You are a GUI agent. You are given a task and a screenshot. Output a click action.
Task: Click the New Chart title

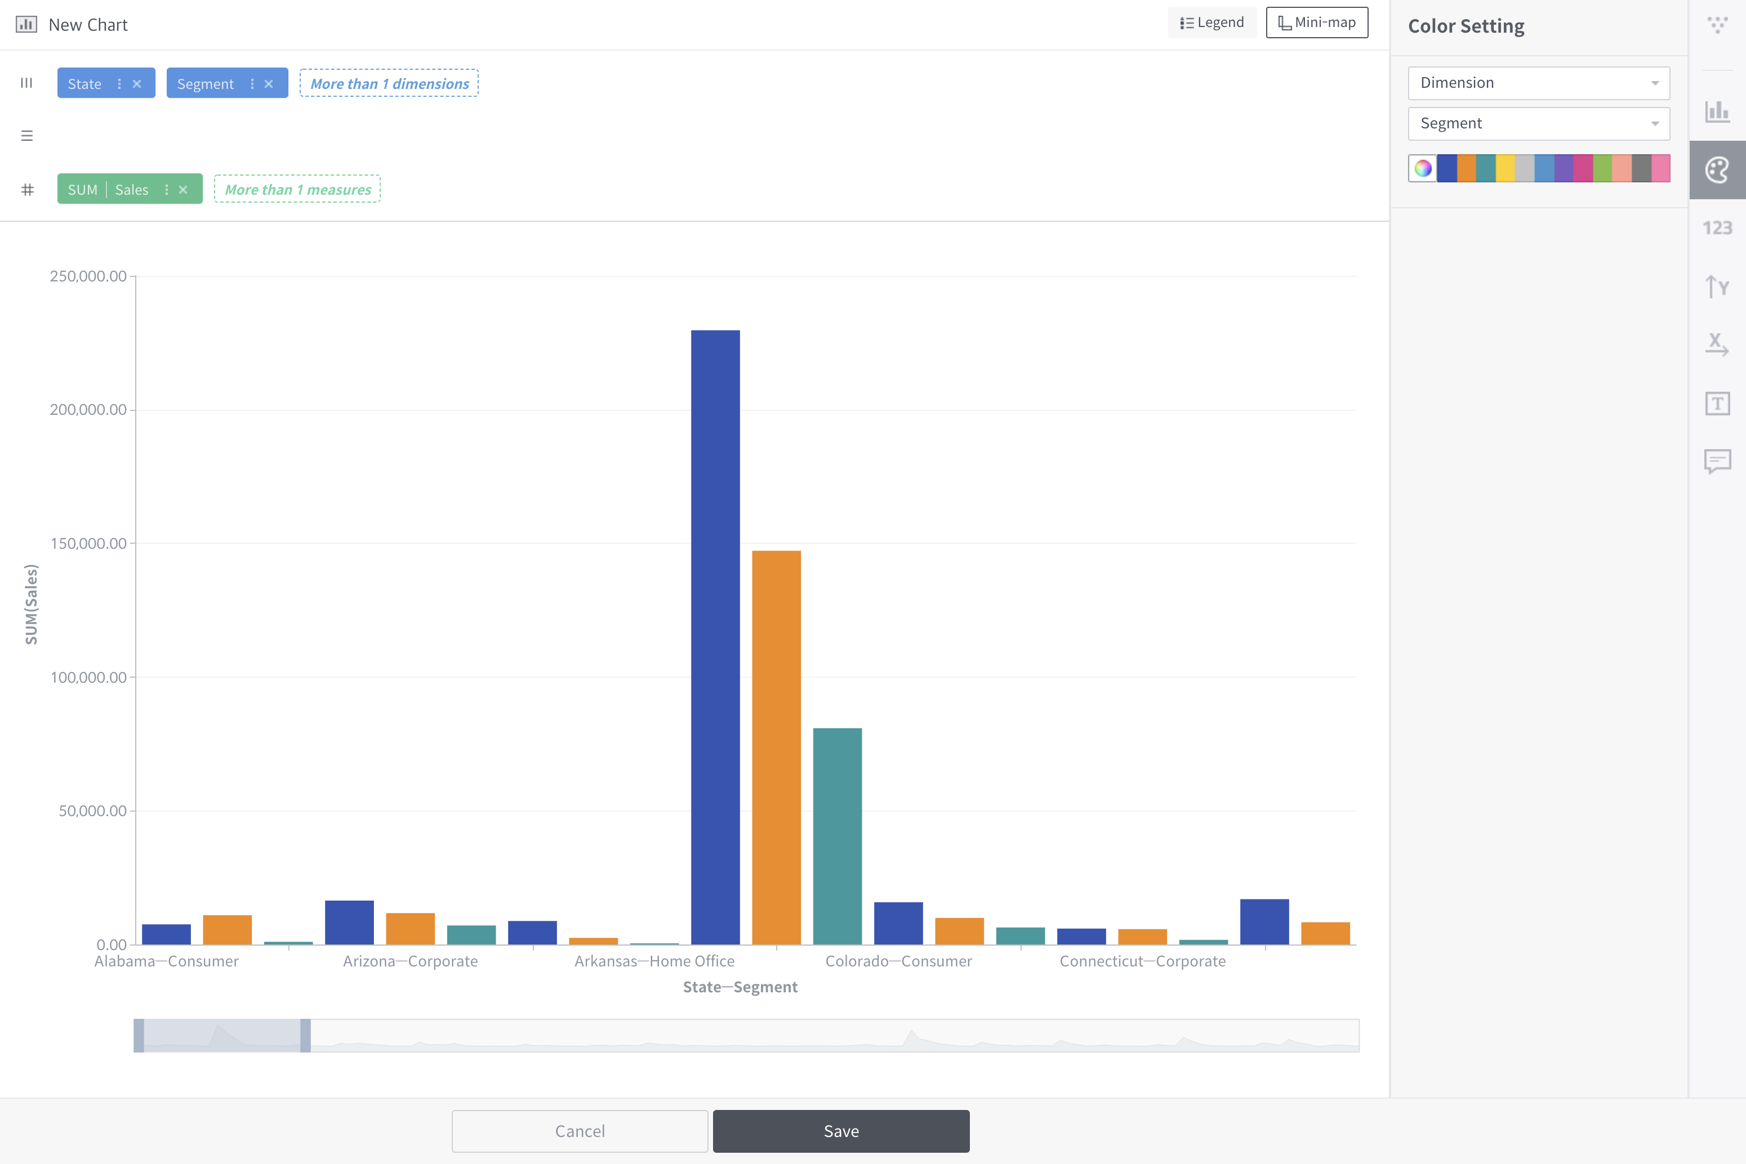[88, 25]
